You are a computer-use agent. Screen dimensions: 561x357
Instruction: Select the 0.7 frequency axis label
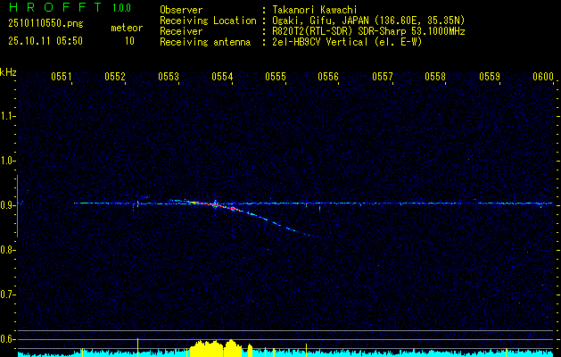pyautogui.click(x=8, y=295)
